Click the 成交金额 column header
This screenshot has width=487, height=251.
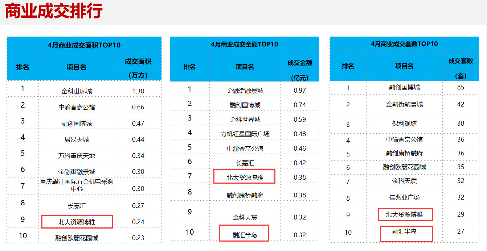click(x=300, y=63)
